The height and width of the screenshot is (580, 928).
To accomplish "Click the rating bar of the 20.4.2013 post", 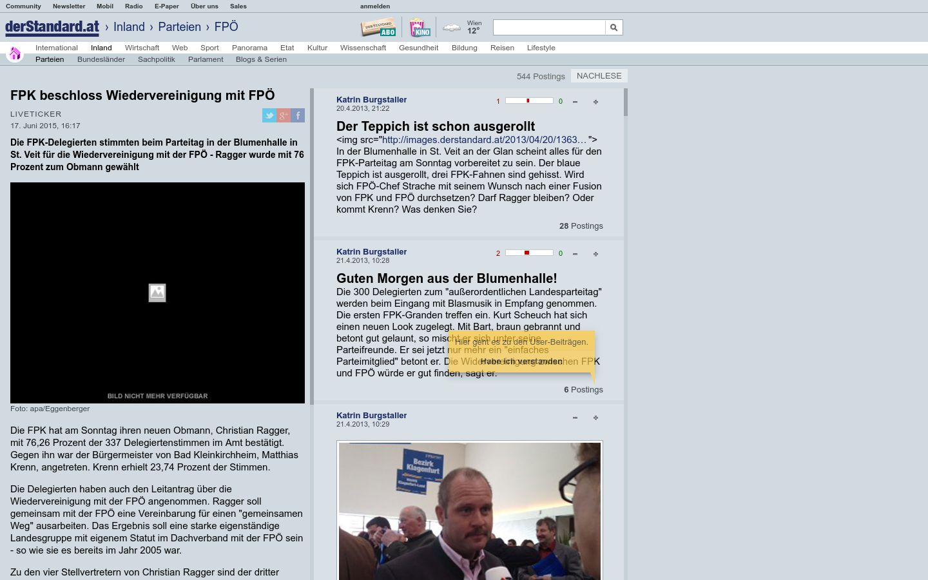I will point(529,101).
